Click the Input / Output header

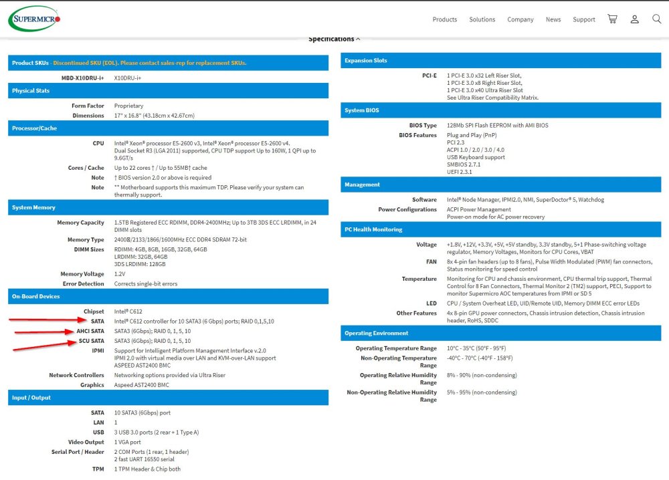[x=168, y=397]
